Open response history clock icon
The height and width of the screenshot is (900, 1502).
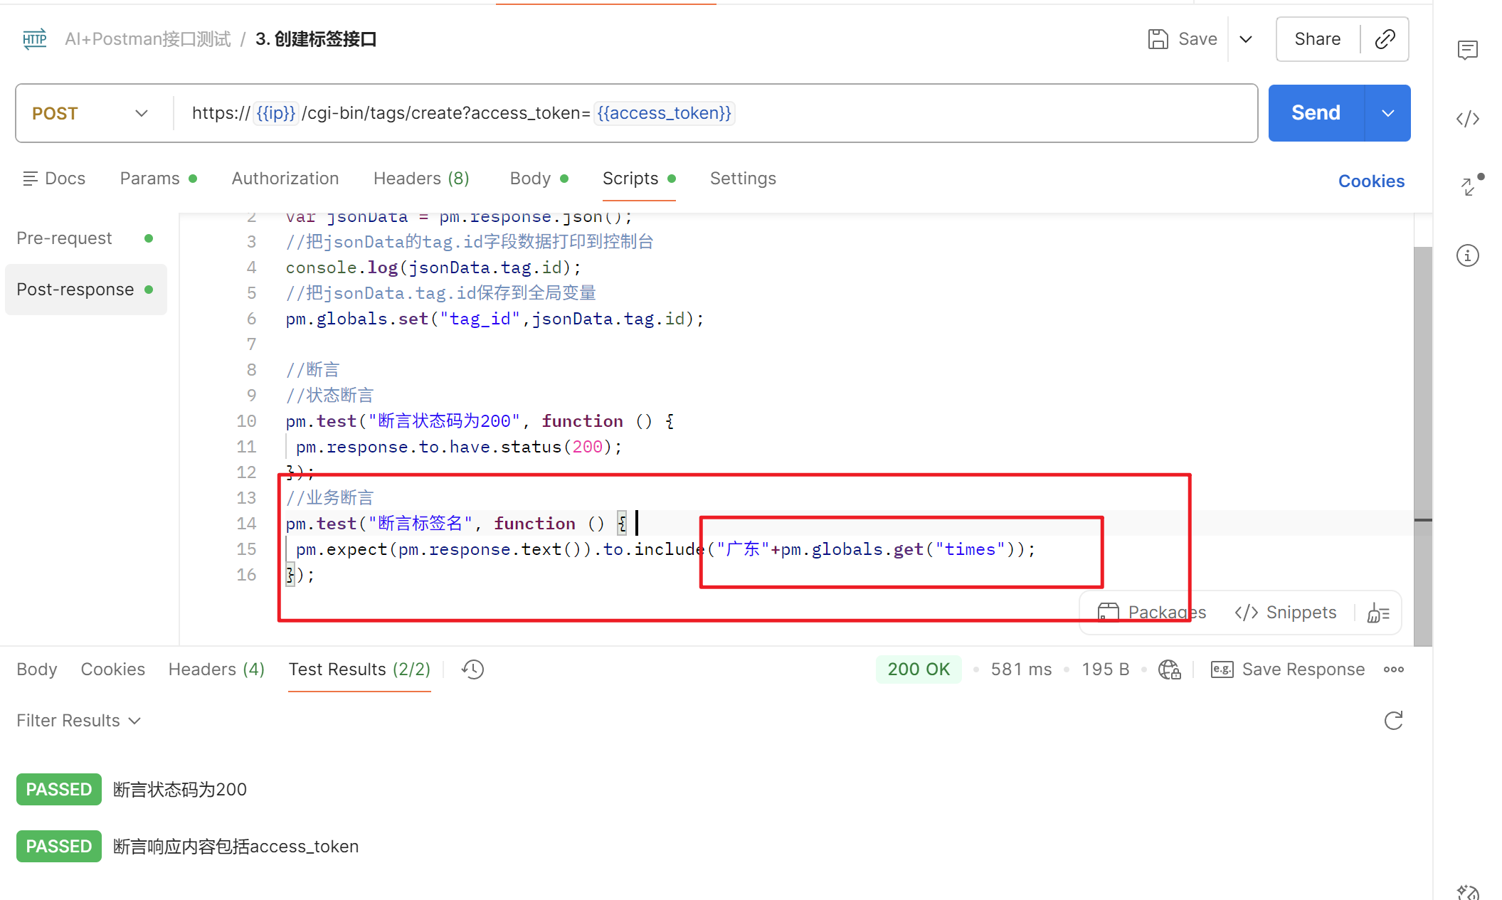tap(472, 669)
